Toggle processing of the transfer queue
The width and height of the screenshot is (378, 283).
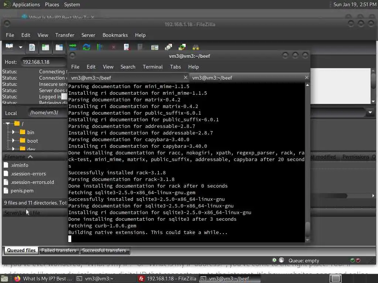tap(100, 47)
